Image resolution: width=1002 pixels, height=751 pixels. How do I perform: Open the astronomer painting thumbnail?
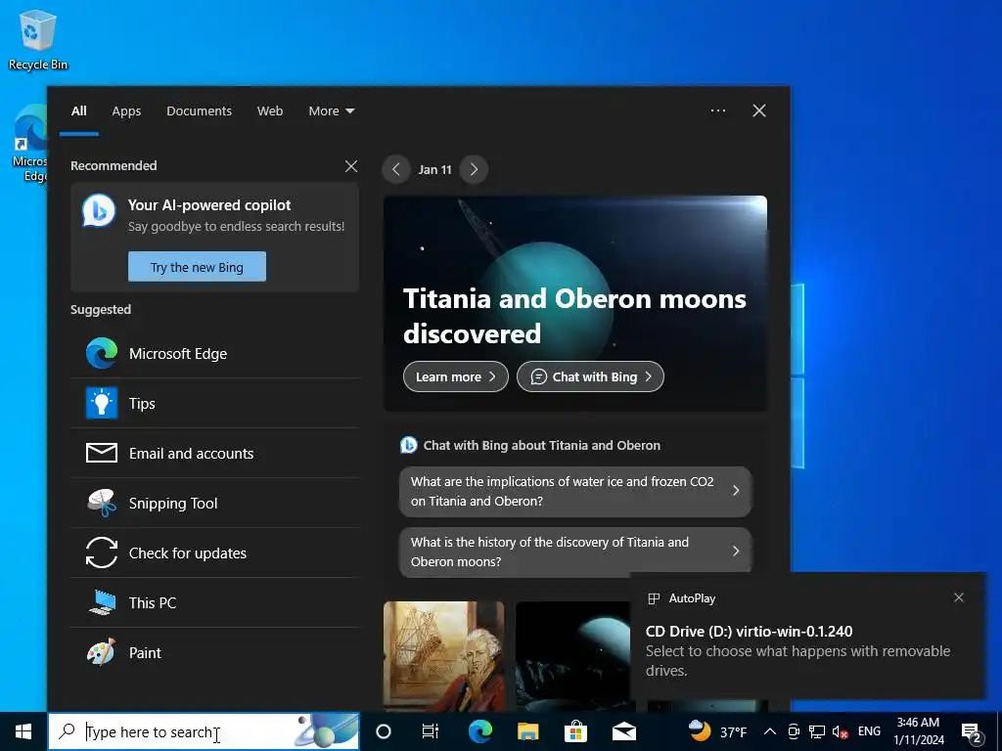[x=444, y=656]
